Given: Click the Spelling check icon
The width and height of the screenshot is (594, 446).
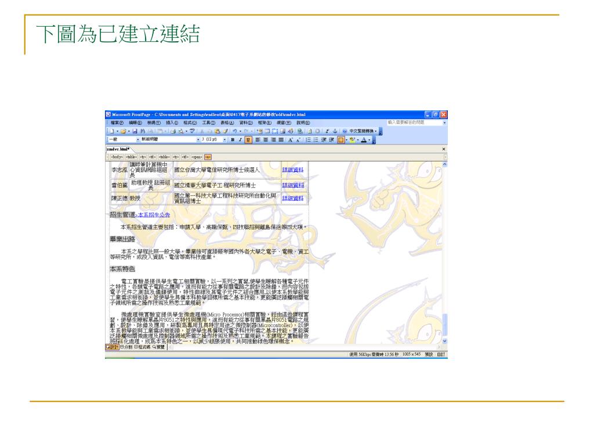Looking at the screenshot, I should pos(192,131).
